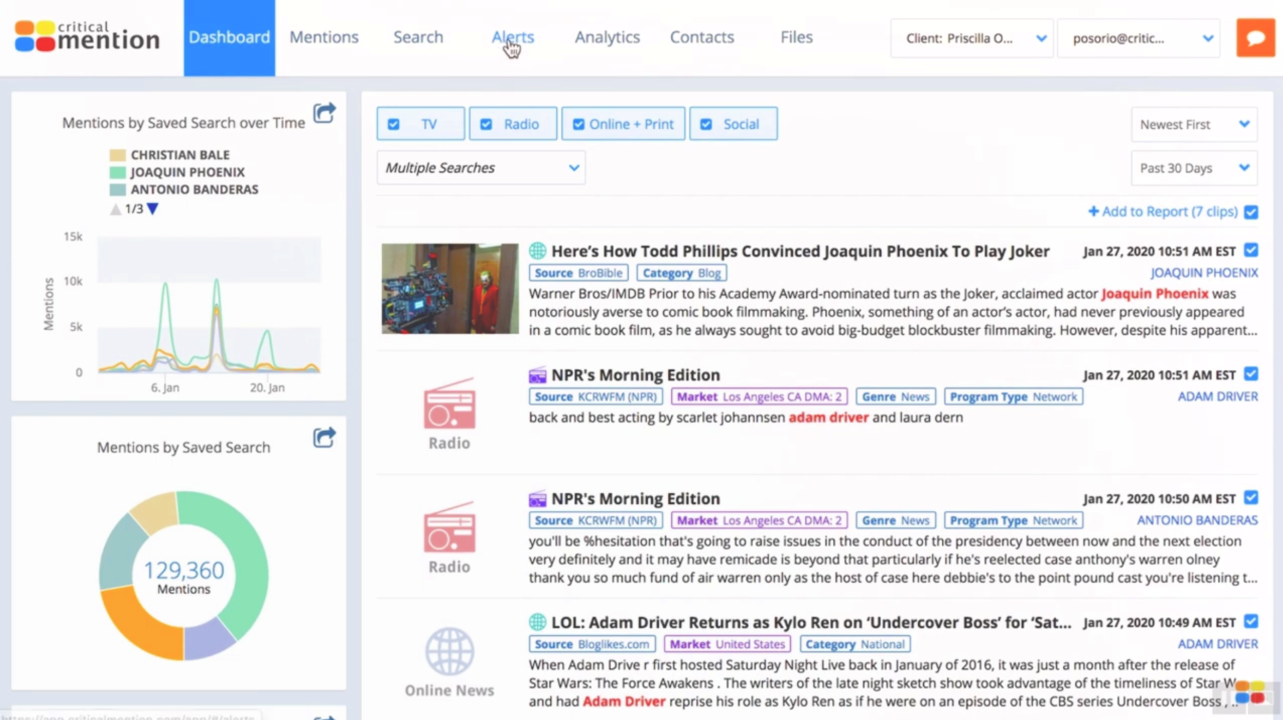Open large Radio placeholder for Adam Driver clip
The width and height of the screenshot is (1283, 720).
point(450,414)
